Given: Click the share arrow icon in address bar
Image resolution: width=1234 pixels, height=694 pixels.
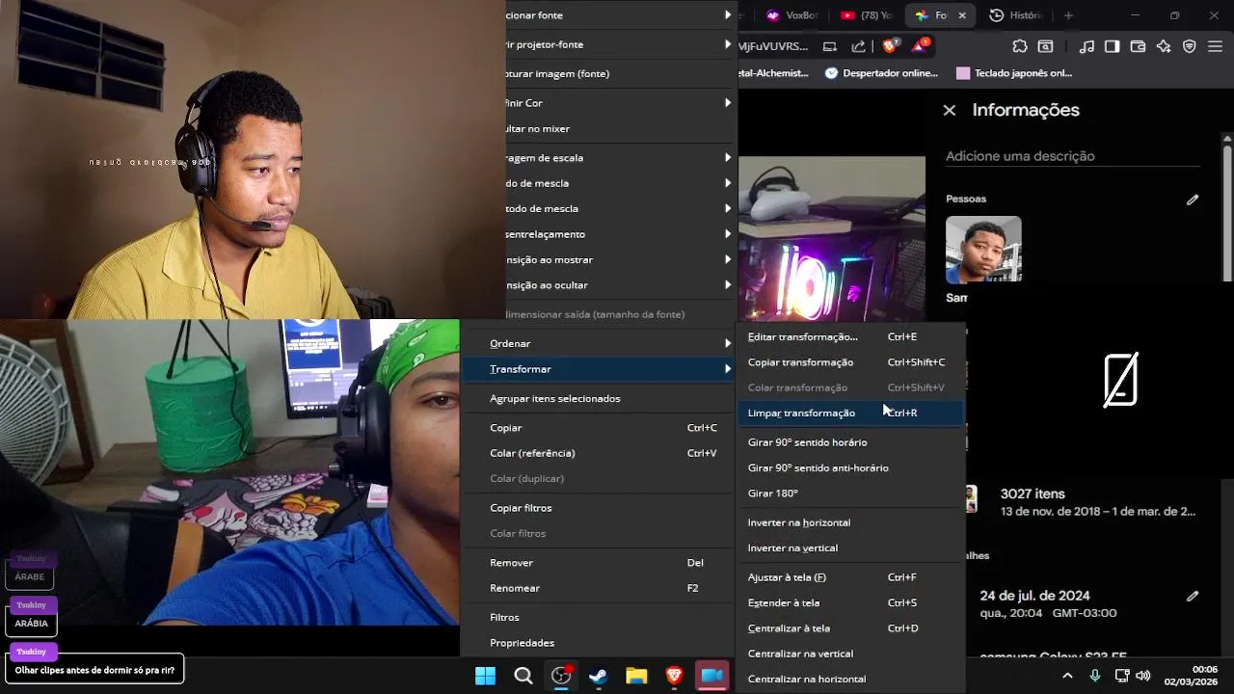Looking at the screenshot, I should pos(858,45).
